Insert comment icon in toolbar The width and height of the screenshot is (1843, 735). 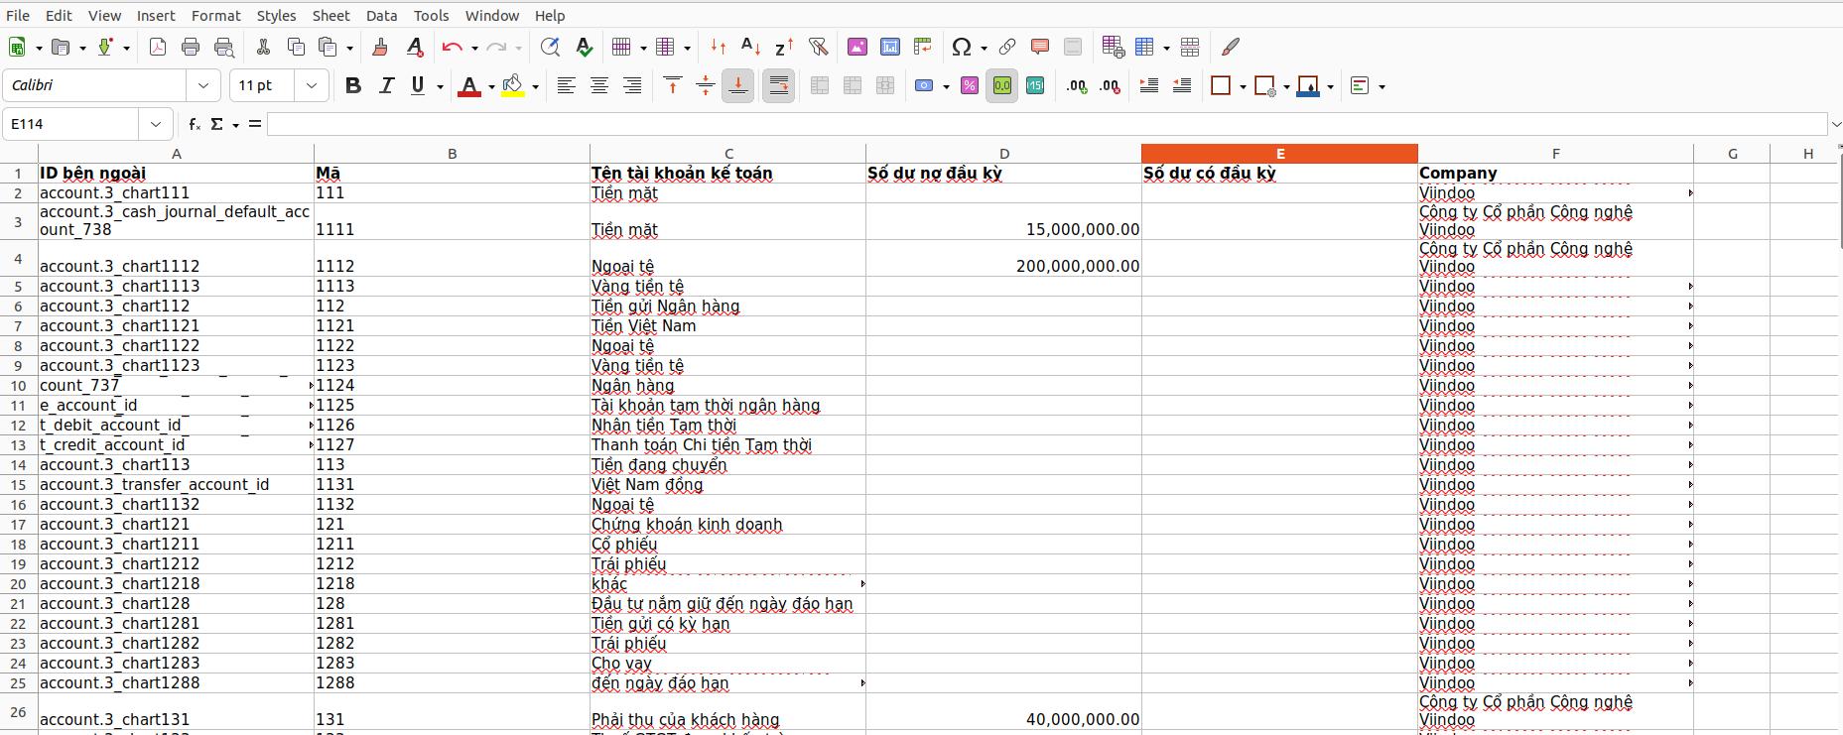1040,47
